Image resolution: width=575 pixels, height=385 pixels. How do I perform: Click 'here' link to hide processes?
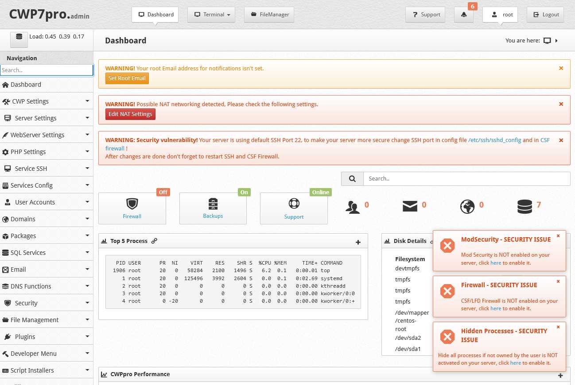[x=516, y=363]
